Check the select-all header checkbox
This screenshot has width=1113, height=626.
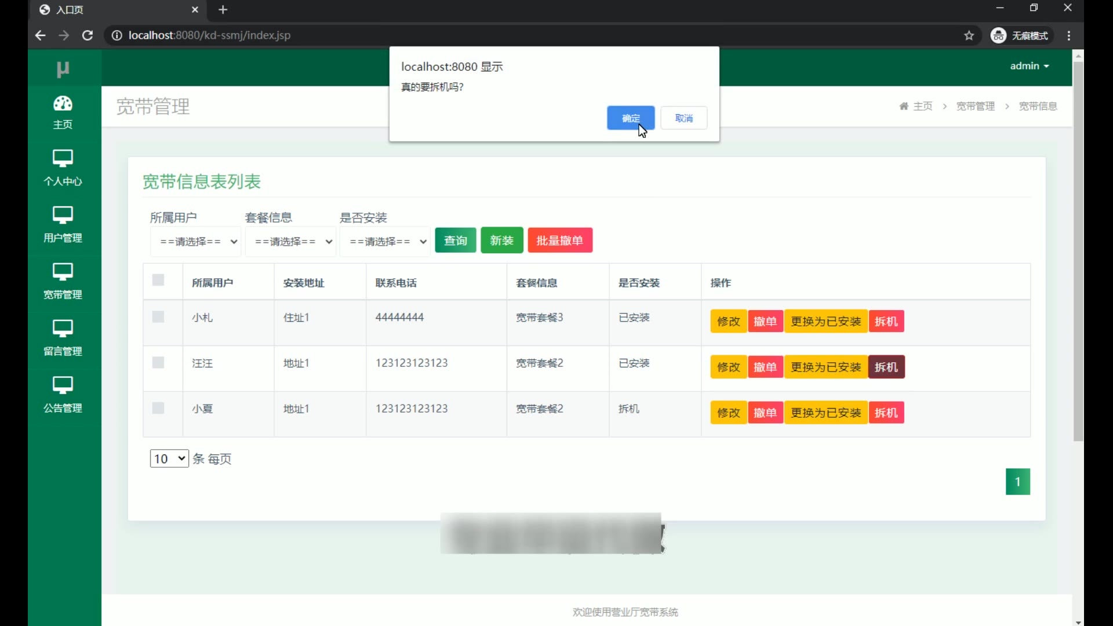coord(158,281)
